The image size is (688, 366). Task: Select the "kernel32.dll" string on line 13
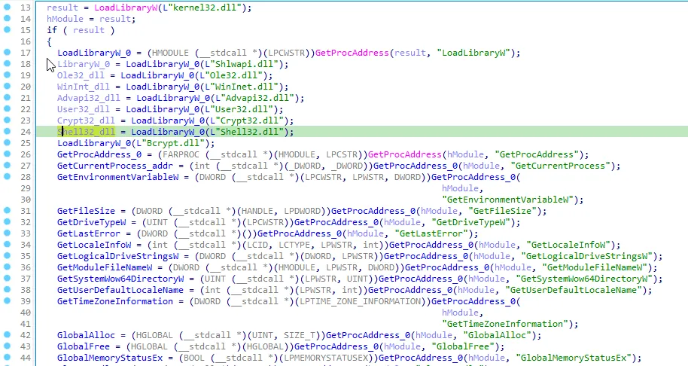pos(204,8)
